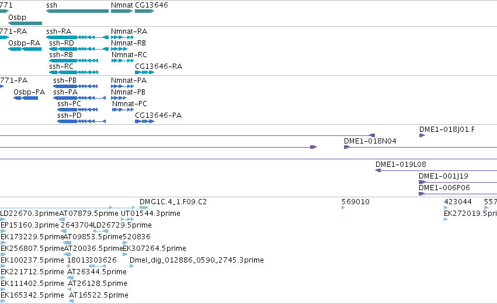Select the AT26344.5prime EST label
The image size is (497, 304).
click(x=97, y=272)
